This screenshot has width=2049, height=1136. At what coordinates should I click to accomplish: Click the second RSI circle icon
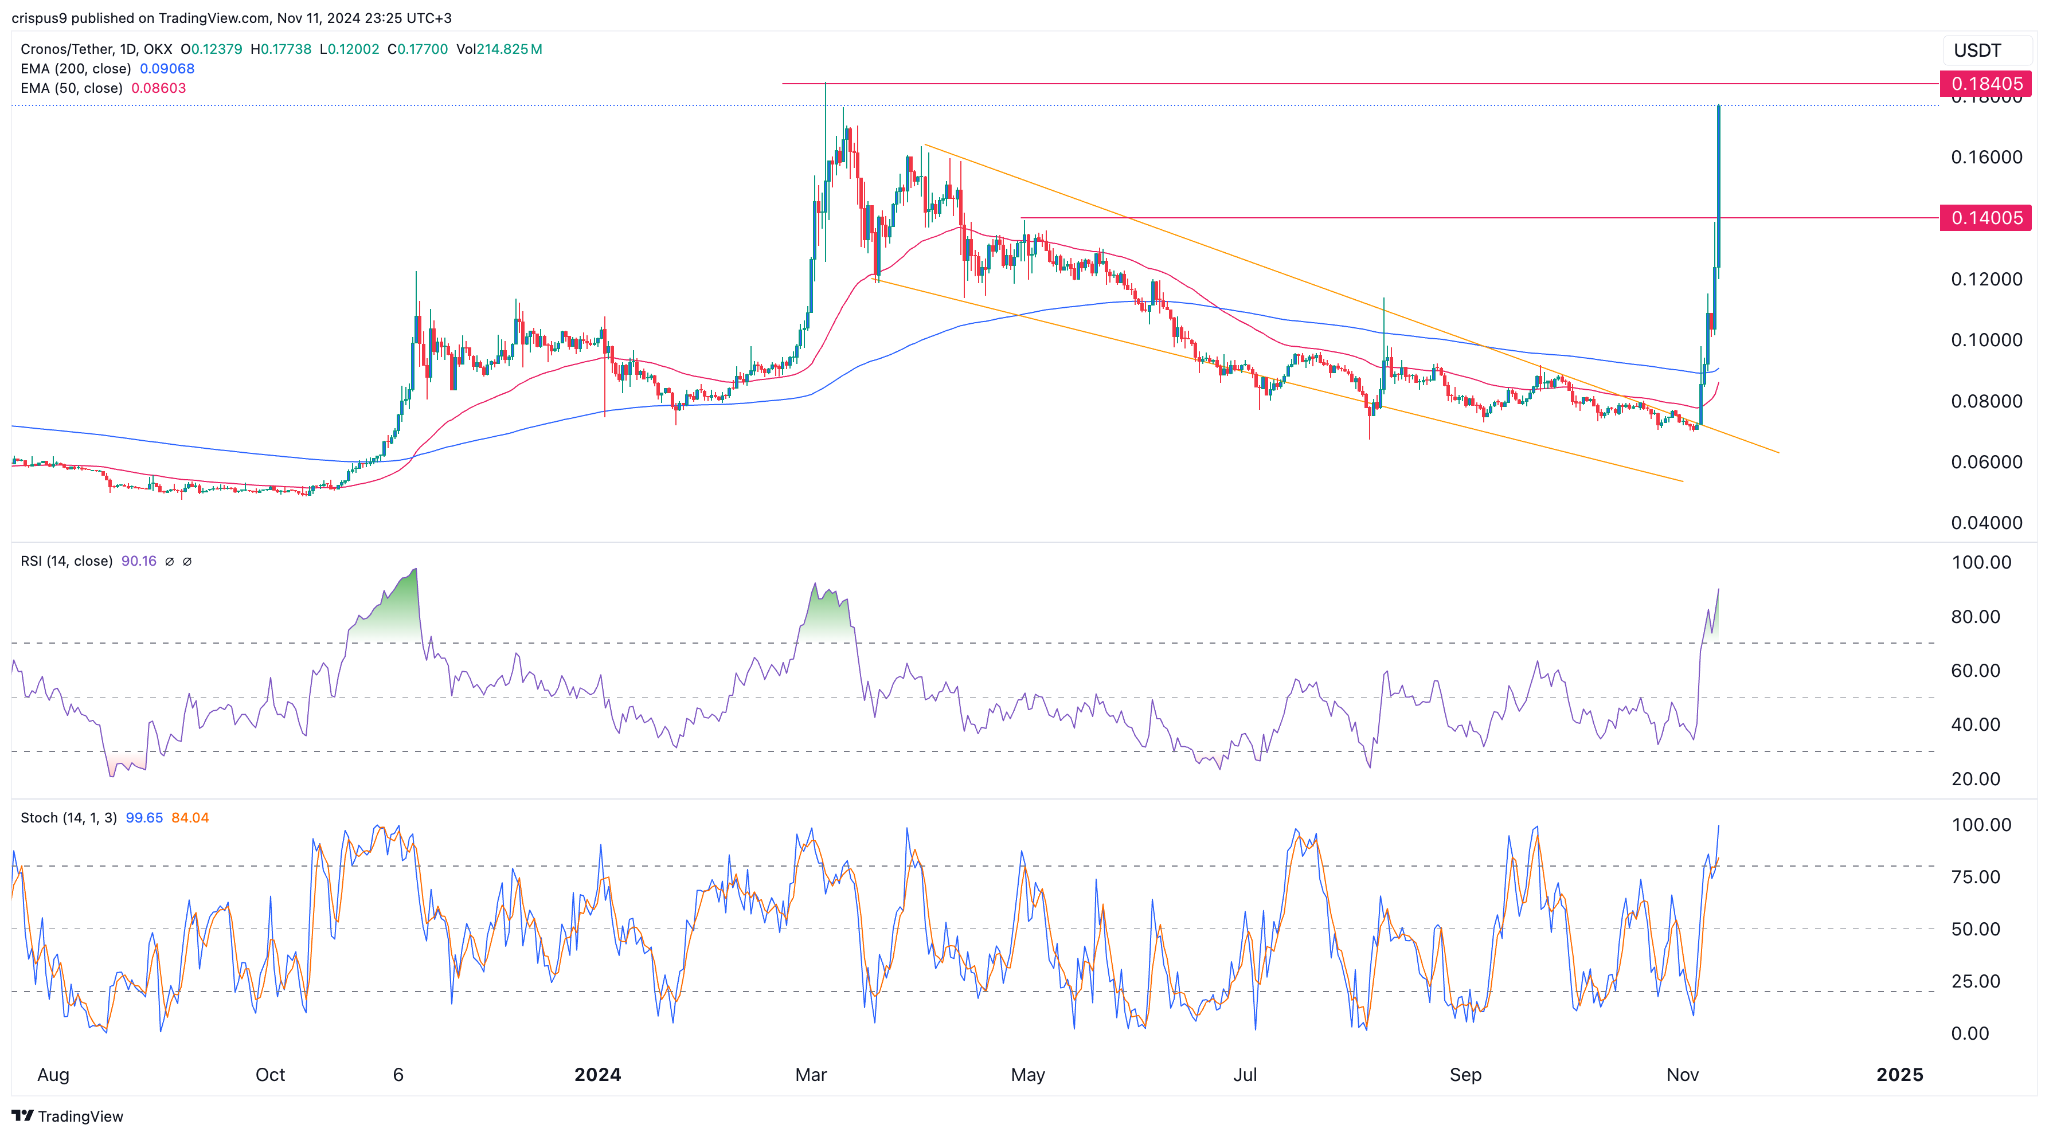[187, 561]
